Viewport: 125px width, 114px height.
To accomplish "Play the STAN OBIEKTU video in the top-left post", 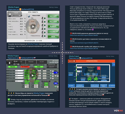I will pos(33,27).
